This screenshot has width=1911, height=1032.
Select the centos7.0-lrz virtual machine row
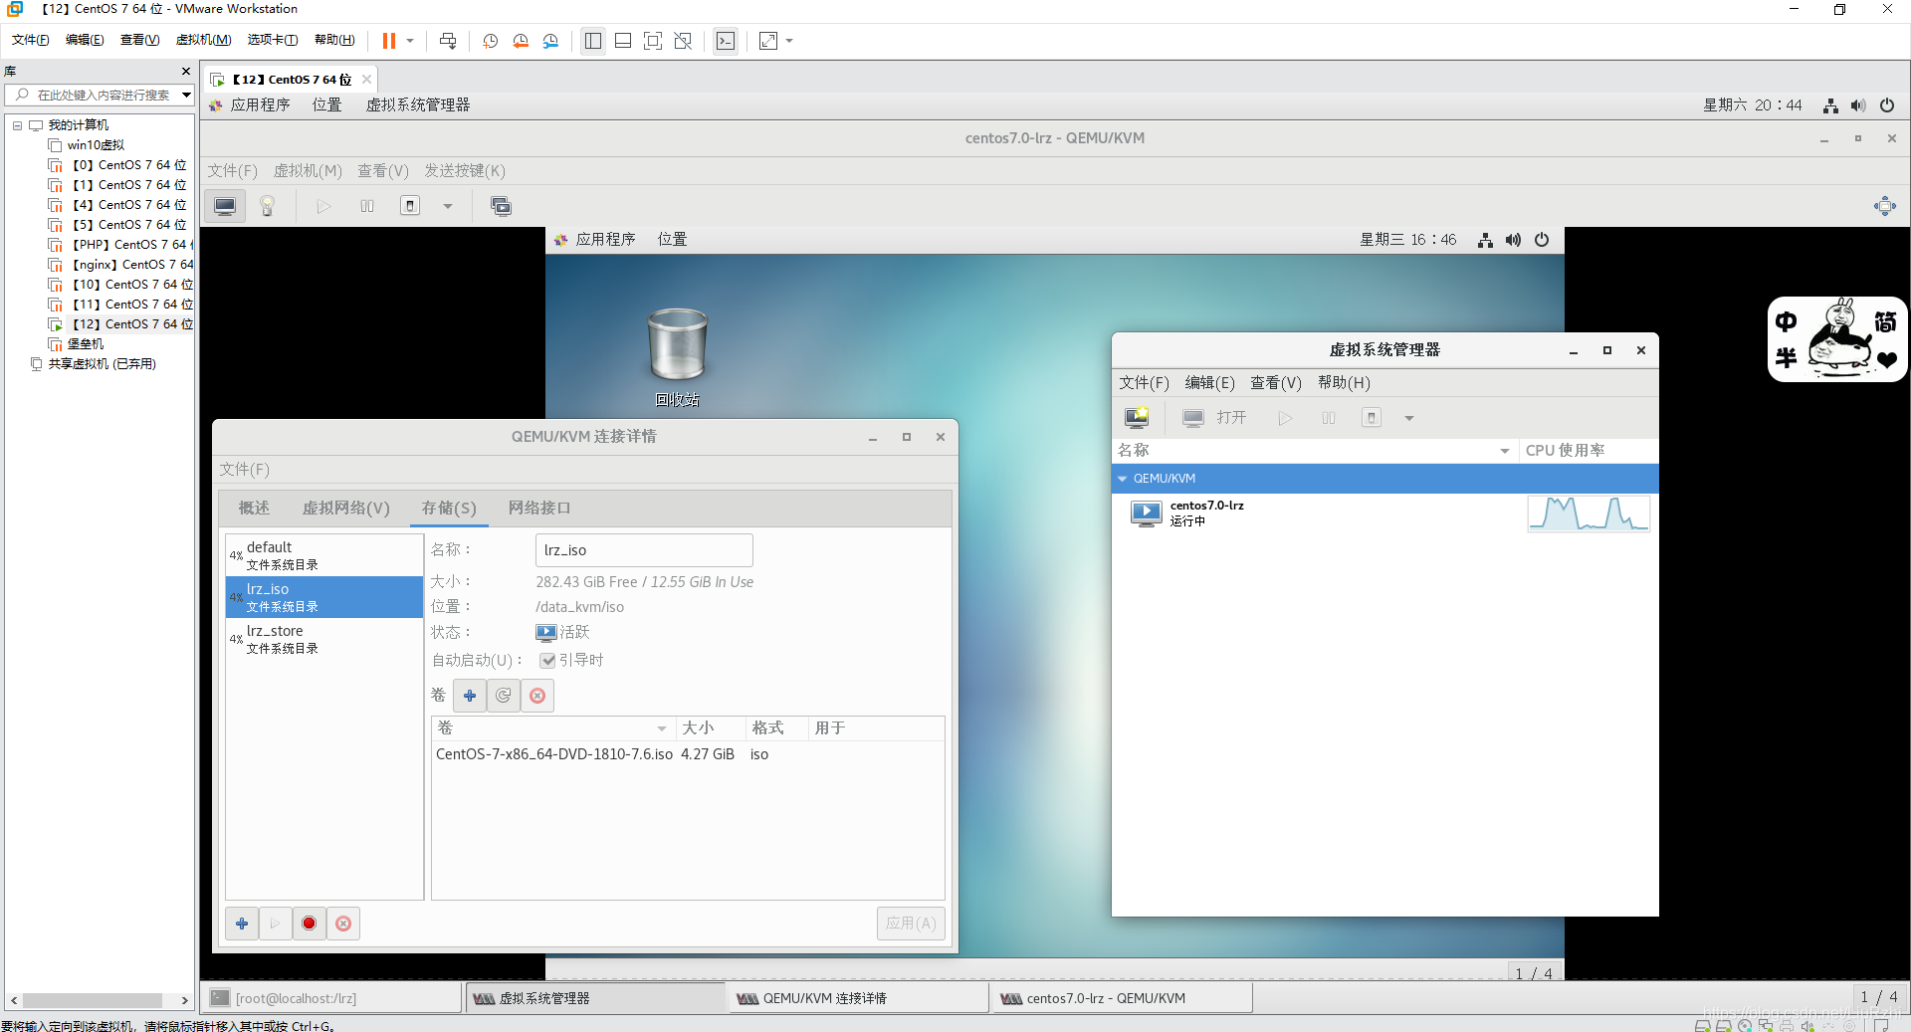coord(1384,514)
